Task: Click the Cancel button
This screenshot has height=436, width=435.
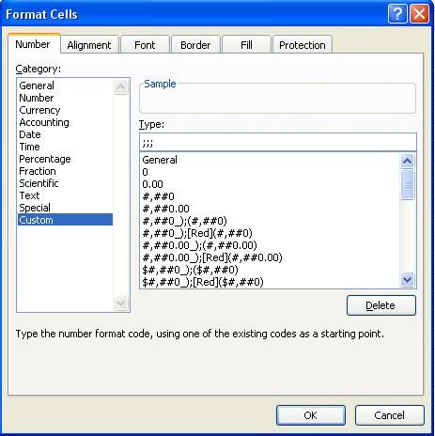Action: (390, 415)
